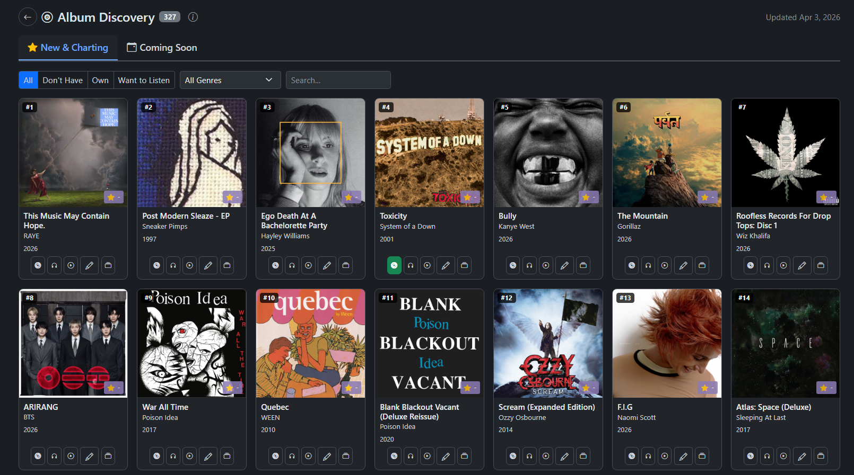Open star rating on Atlas: Space cover
This screenshot has width=854, height=475.
(826, 388)
